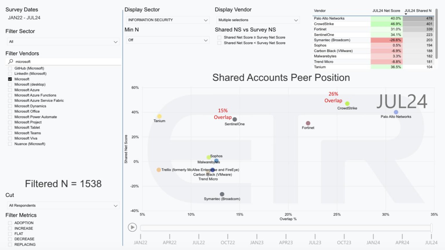Image resolution: width=445 pixels, height=250 pixels.
Task: Tick Shared Net Score ≥ Survey Net Score
Action: point(220,37)
